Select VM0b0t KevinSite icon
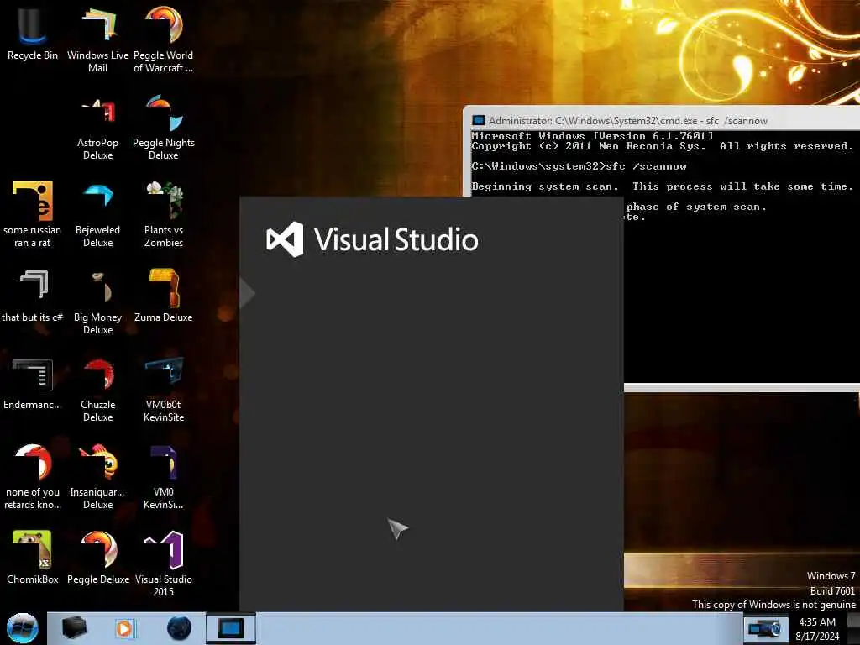Image resolution: width=860 pixels, height=645 pixels. tap(164, 389)
